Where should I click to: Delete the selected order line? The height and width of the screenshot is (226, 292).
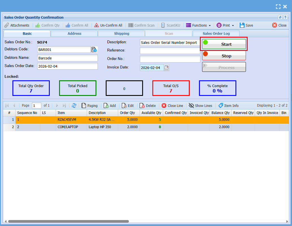tap(142, 106)
